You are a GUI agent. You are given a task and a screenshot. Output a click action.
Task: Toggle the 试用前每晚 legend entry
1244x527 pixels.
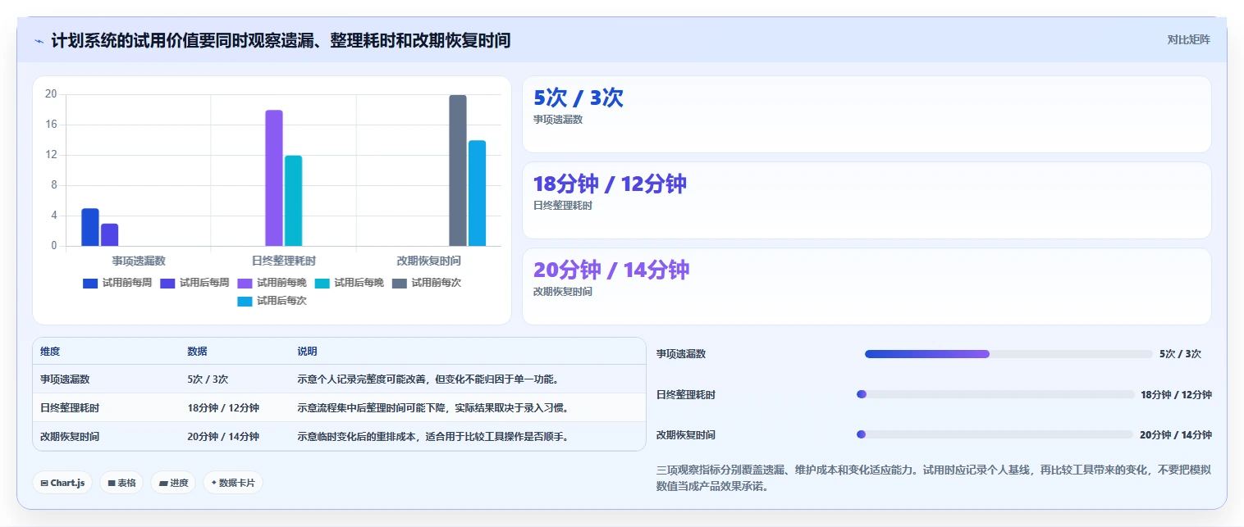pos(272,283)
